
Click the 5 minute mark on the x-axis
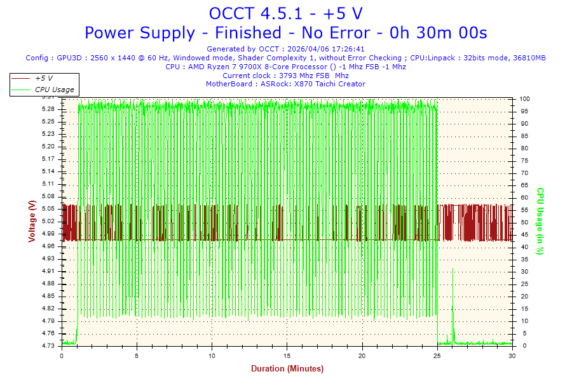pyautogui.click(x=137, y=356)
